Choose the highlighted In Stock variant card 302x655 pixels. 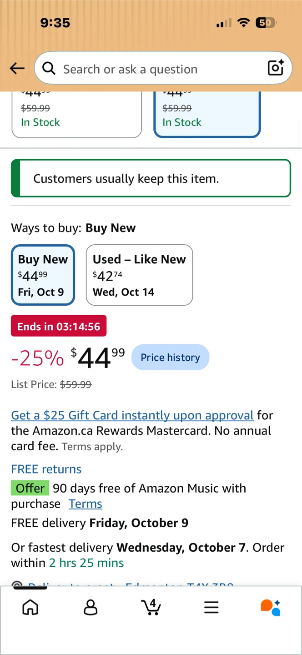pyautogui.click(x=207, y=115)
